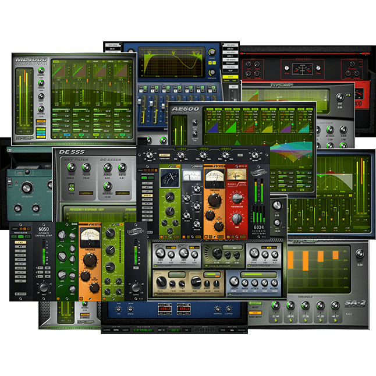Click bottom-left knob on teal tape plugin
The width and height of the screenshot is (376, 376).
18,208
